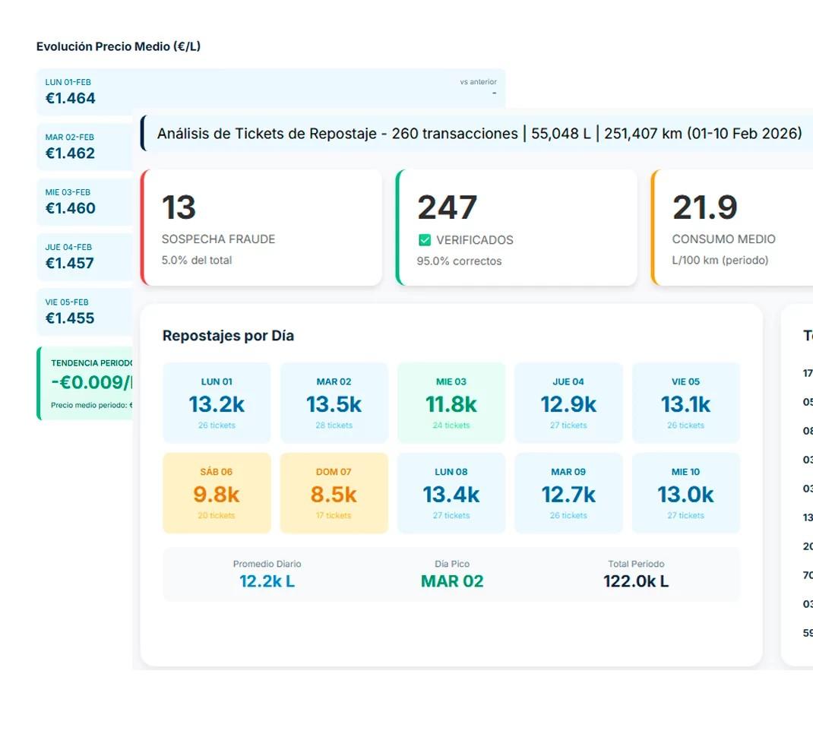Screen dimensions: 813x734
Task: Choose the MAR 09 12.7k tile
Action: coord(568,493)
